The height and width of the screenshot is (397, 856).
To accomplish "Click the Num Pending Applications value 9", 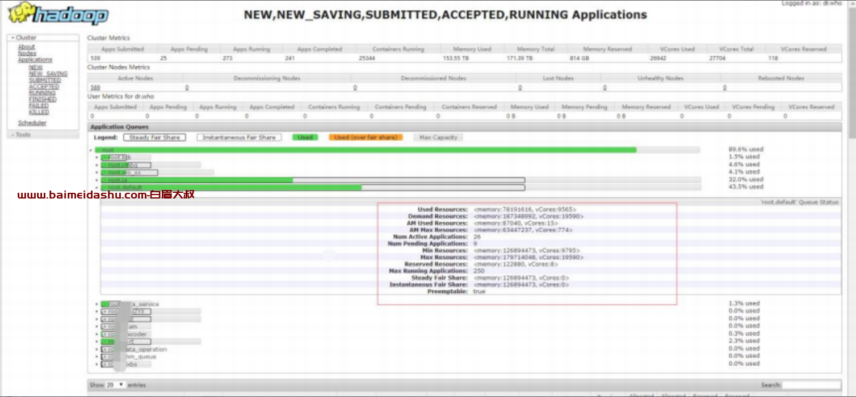I will point(475,243).
